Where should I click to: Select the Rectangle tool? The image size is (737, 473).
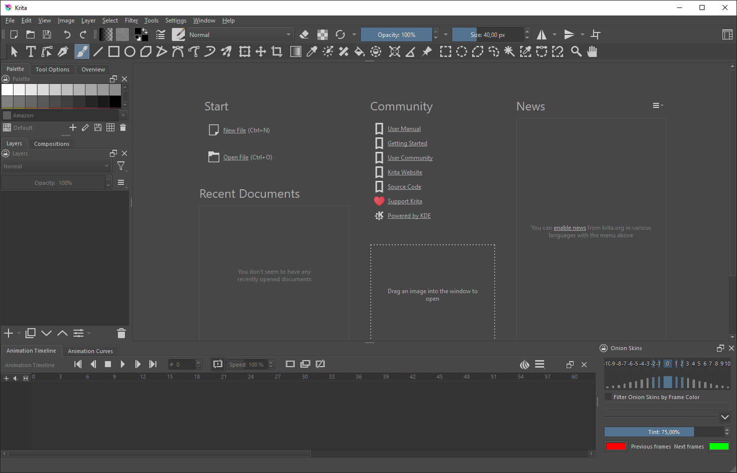114,51
